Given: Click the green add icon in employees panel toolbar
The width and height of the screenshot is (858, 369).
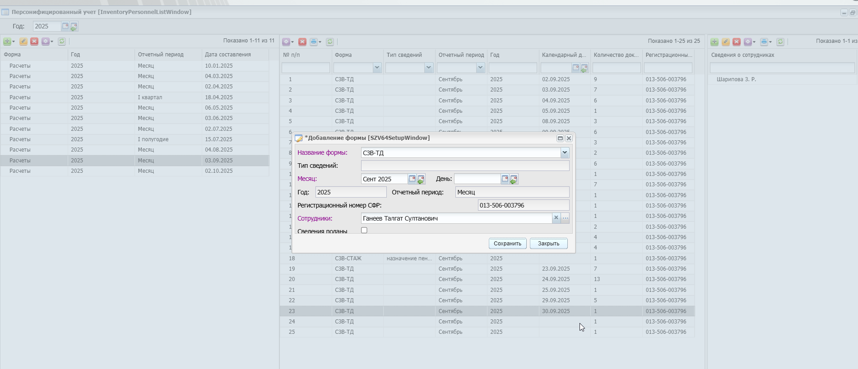Looking at the screenshot, I should [x=714, y=42].
